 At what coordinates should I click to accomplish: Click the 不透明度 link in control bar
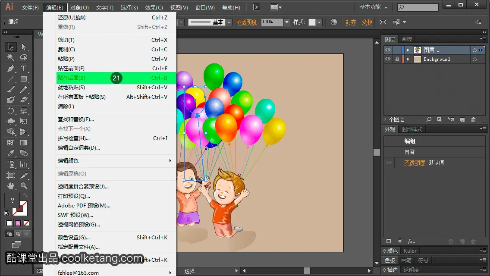pyautogui.click(x=247, y=22)
